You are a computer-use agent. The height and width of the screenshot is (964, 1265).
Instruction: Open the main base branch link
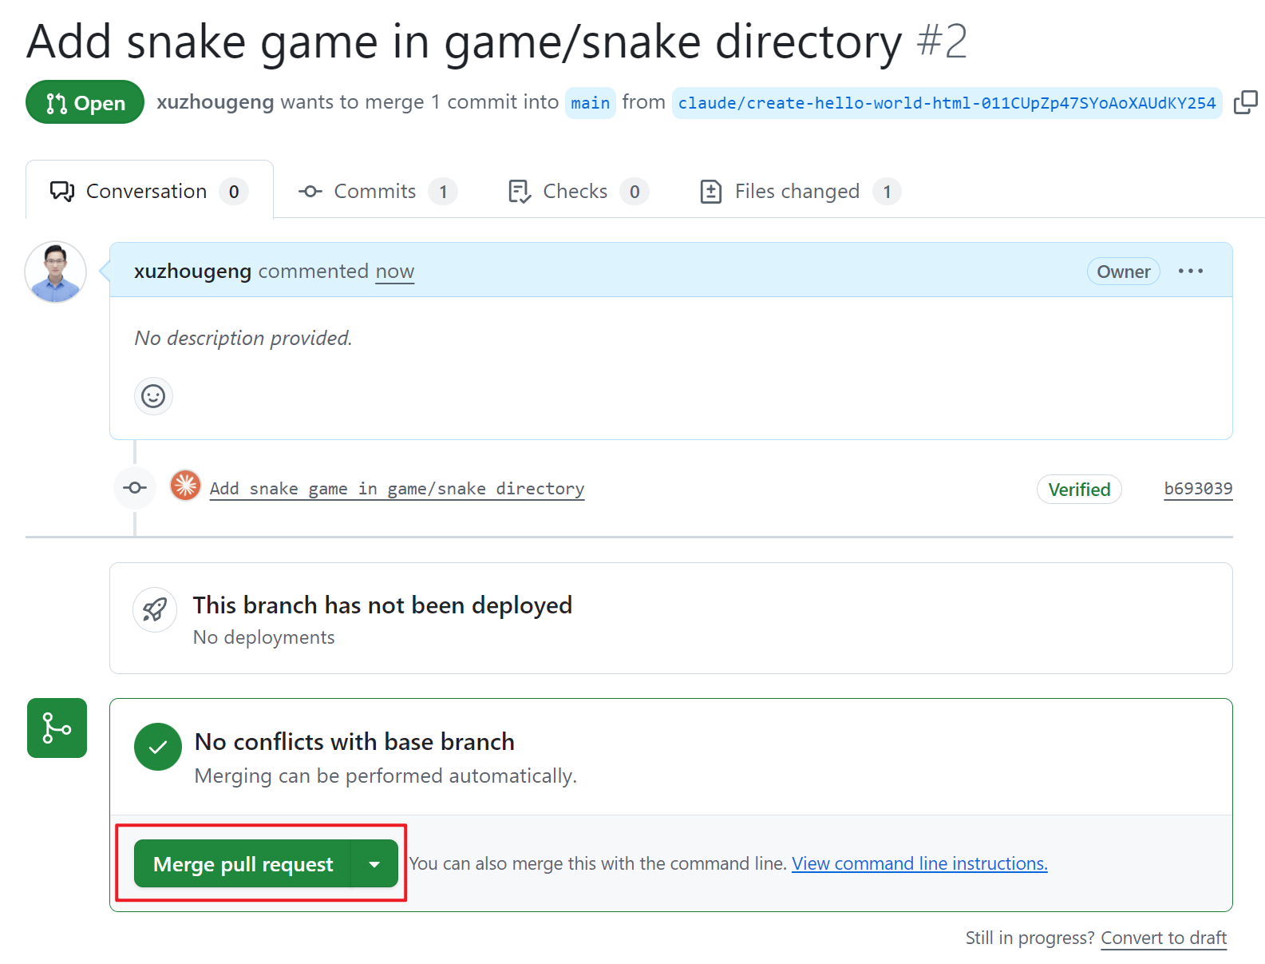click(x=590, y=103)
